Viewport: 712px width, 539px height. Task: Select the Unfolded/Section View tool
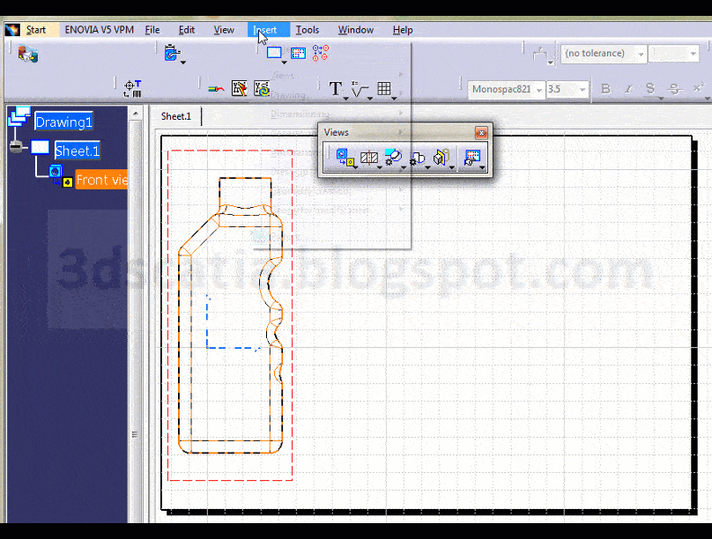coord(369,156)
